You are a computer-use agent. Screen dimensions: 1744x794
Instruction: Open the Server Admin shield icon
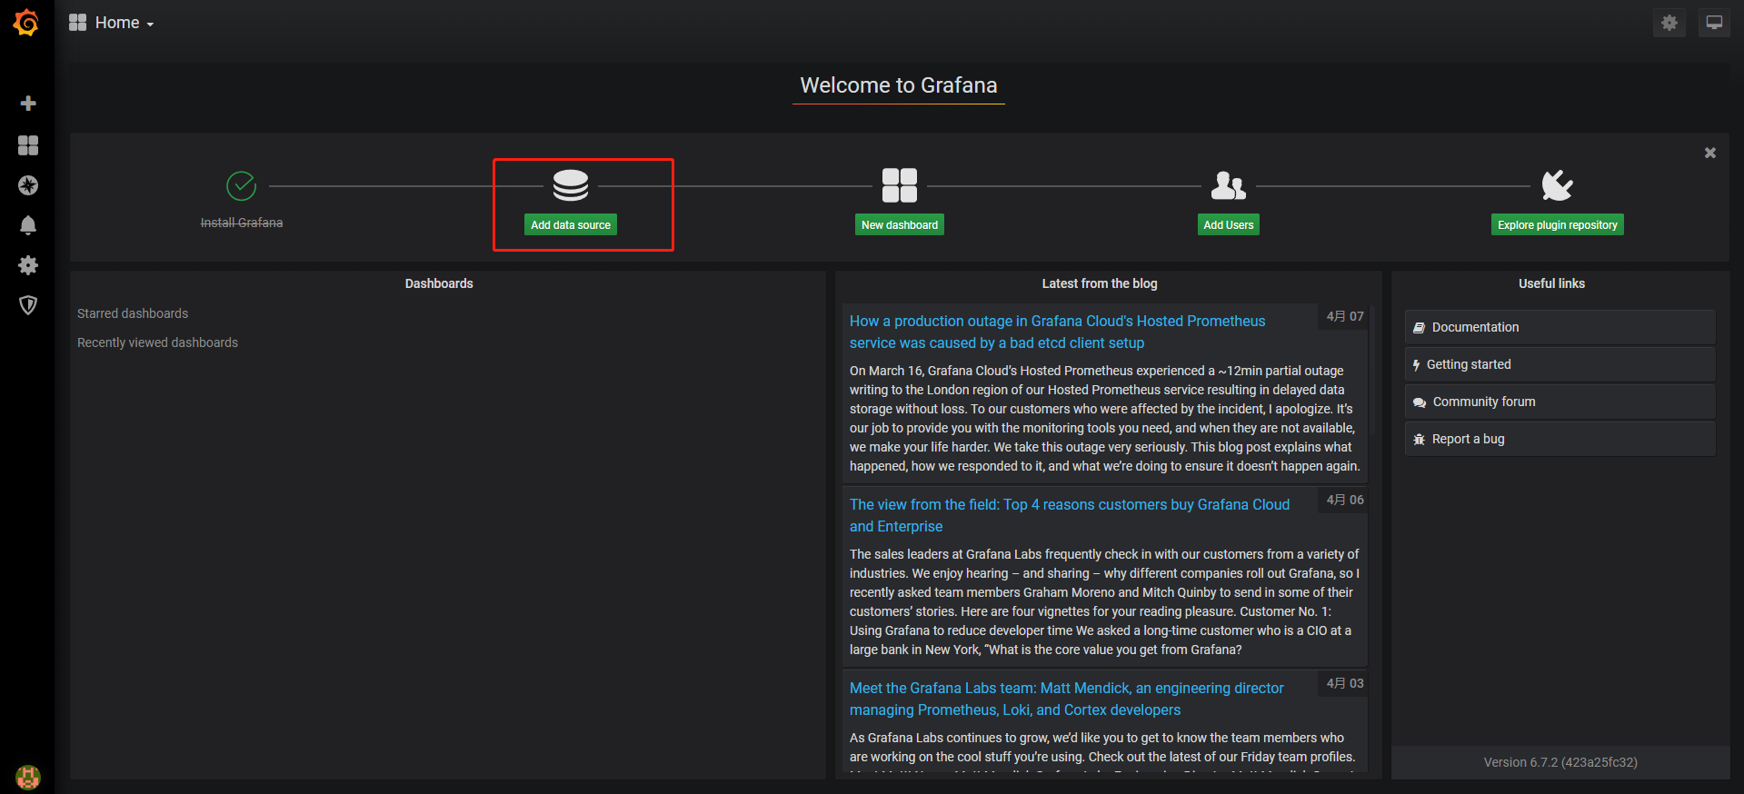(28, 305)
